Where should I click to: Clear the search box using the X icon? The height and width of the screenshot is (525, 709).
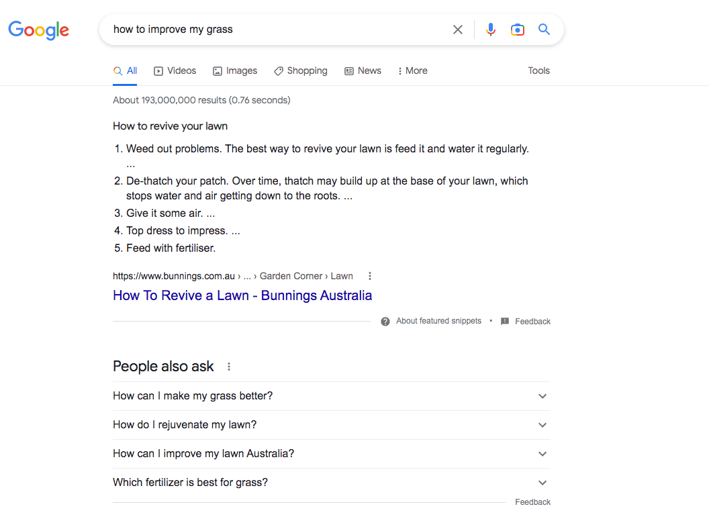(x=458, y=30)
